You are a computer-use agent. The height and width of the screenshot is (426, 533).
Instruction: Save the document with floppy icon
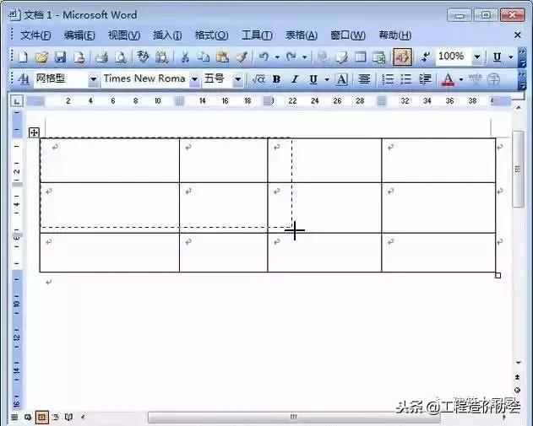point(60,57)
